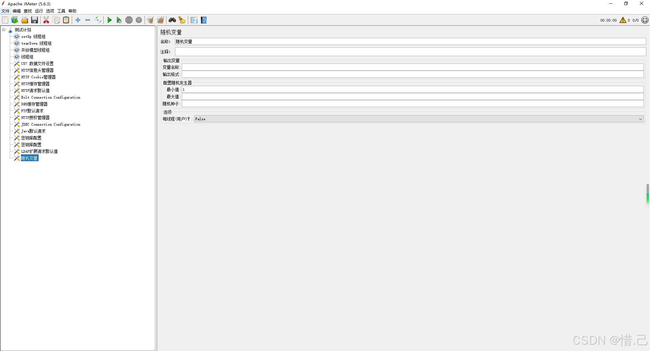Click the Open file folder icon
The height and width of the screenshot is (351, 650).
[x=25, y=20]
